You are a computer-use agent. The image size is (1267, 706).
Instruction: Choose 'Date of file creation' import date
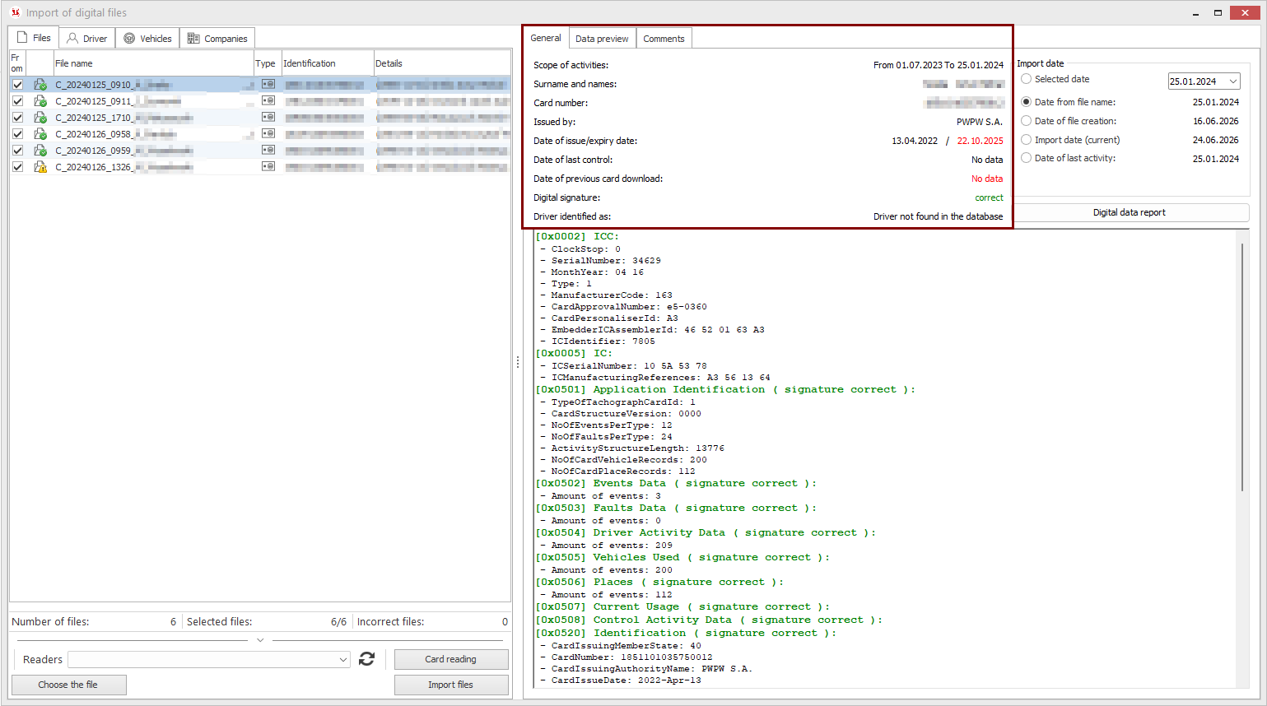click(1026, 121)
